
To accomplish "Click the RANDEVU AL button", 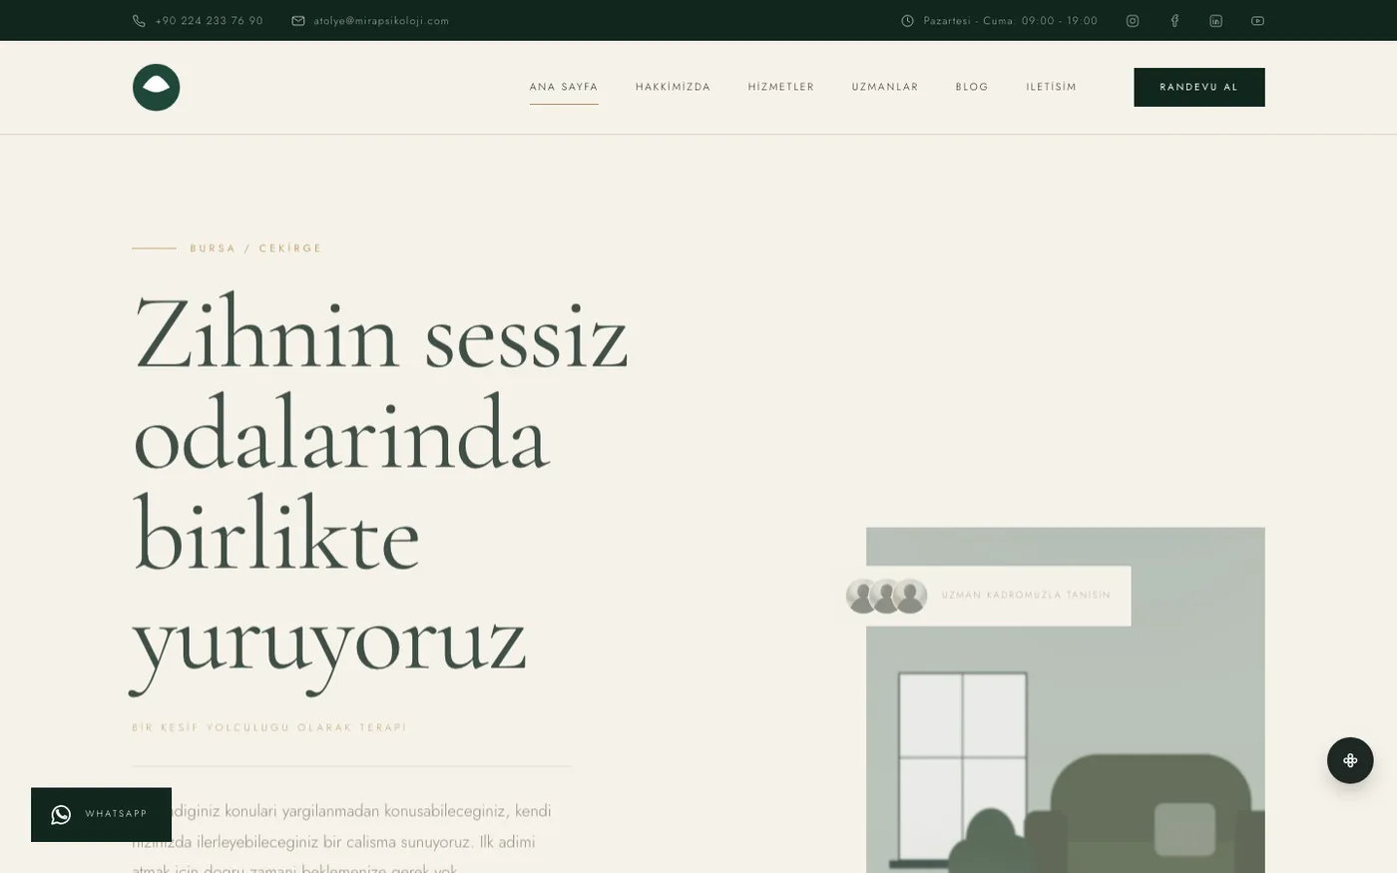I will click(x=1199, y=87).
